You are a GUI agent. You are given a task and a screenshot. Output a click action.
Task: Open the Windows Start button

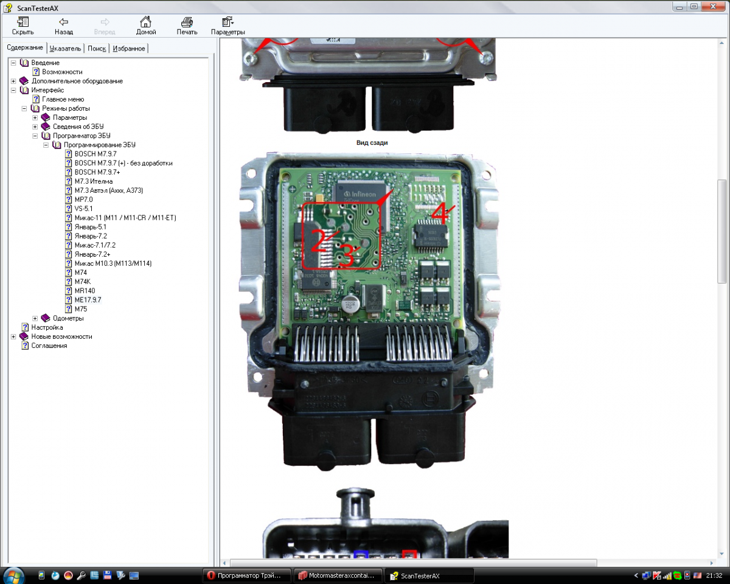[x=13, y=575]
